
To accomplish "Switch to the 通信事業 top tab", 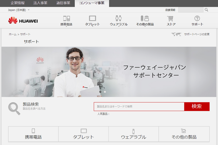I will click(63, 3).
